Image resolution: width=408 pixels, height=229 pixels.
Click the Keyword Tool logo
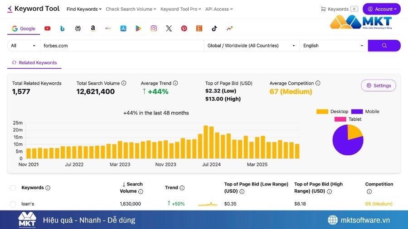[34, 9]
